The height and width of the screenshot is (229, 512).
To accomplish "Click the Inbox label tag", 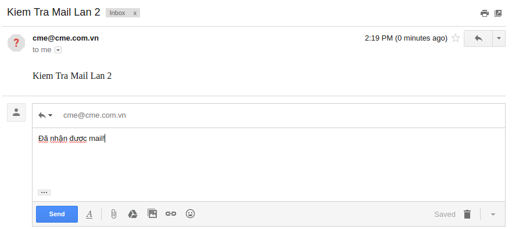I will (117, 13).
